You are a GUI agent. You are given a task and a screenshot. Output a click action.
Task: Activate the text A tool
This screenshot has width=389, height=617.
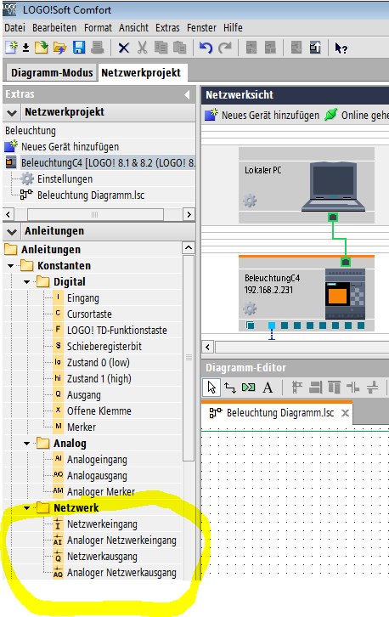268,388
